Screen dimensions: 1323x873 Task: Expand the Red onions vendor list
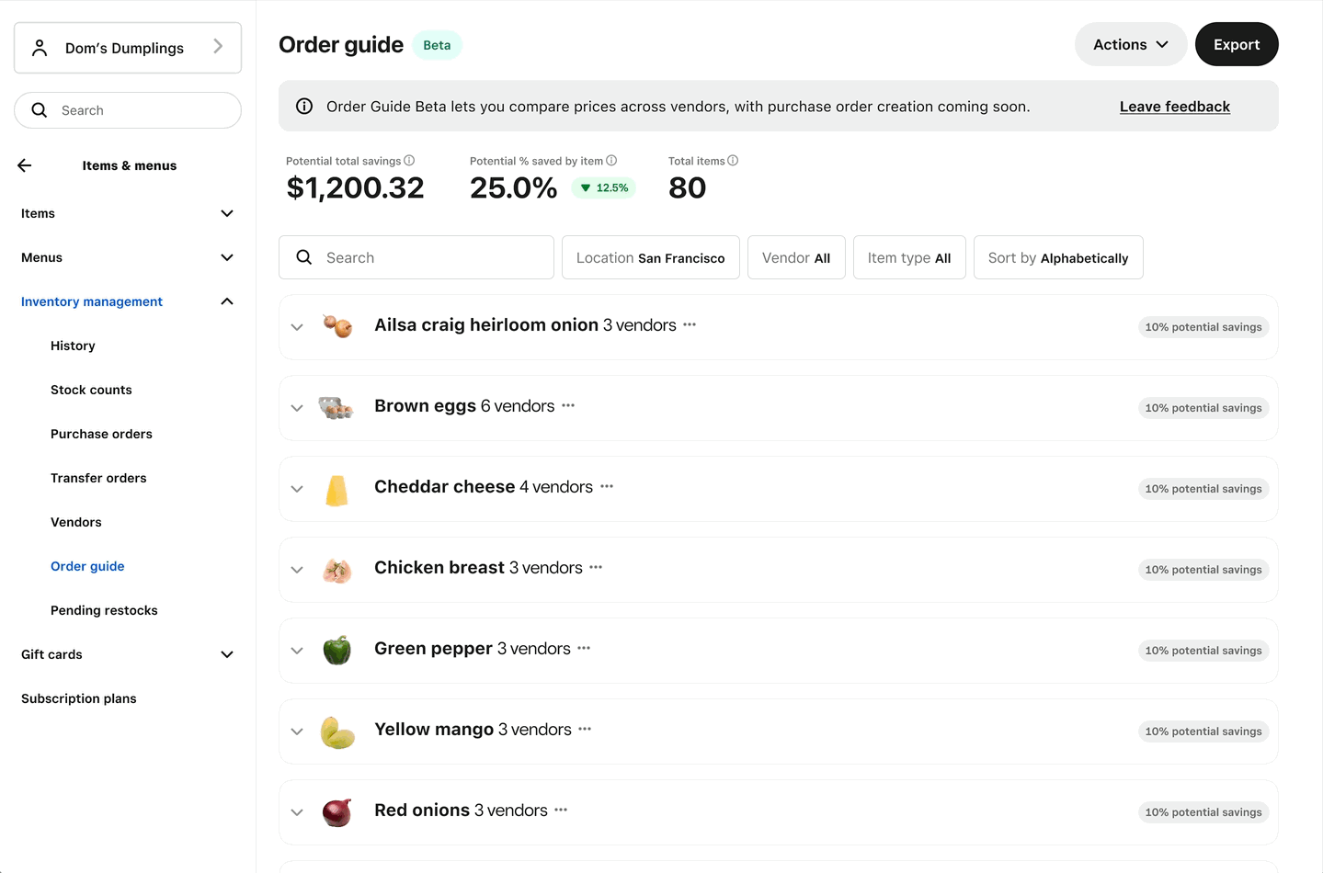pyautogui.click(x=297, y=812)
